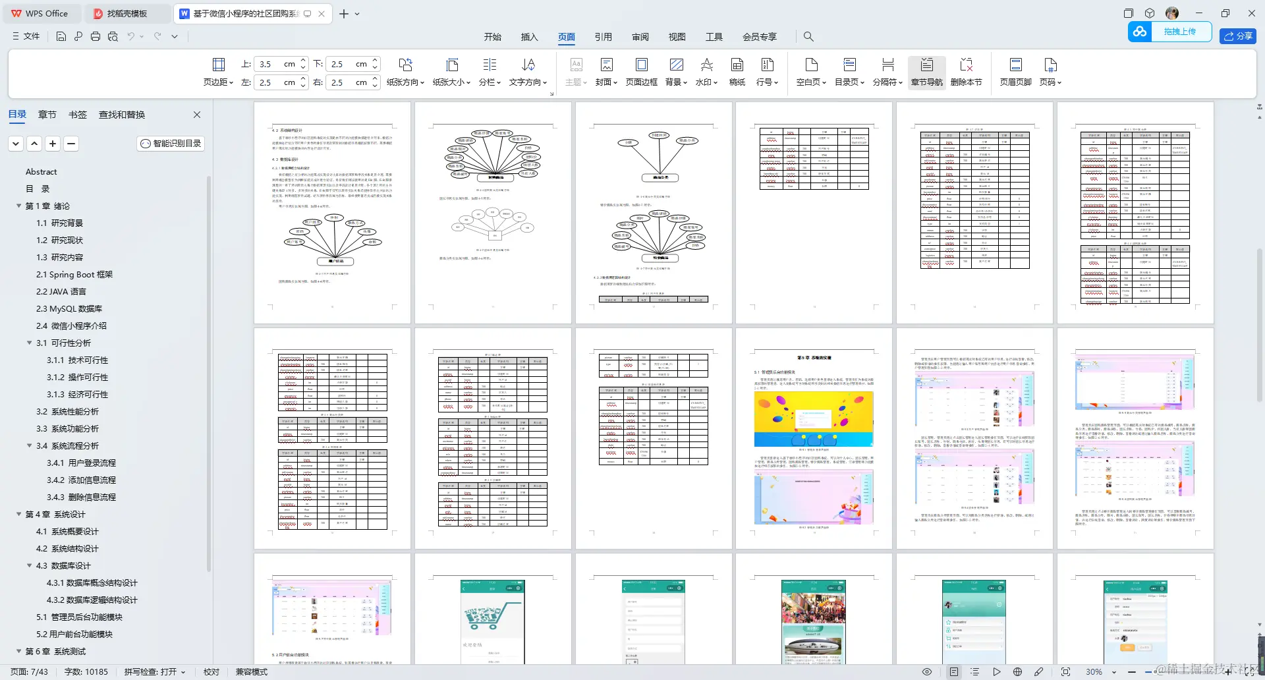Open the 文件 menu
Viewport: 1265px width, 680px height.
(x=26, y=37)
